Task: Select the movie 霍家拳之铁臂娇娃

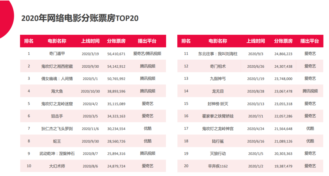Action: coord(218,116)
